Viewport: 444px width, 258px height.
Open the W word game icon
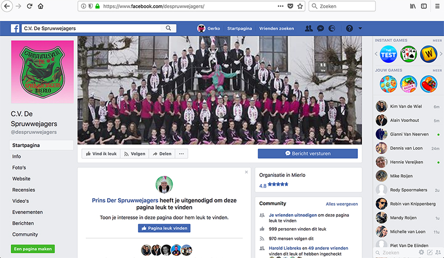[x=428, y=54]
